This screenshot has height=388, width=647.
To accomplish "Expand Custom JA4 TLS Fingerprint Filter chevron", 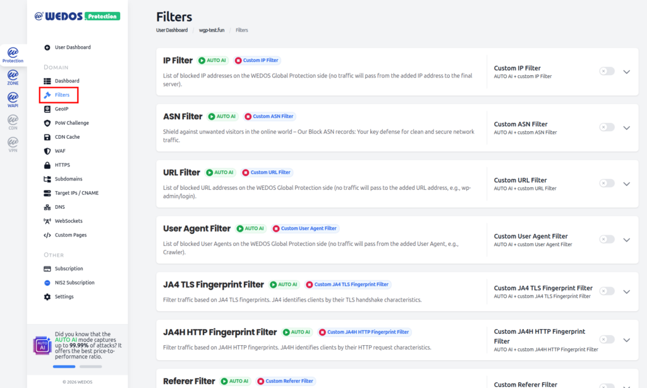I will click(626, 291).
